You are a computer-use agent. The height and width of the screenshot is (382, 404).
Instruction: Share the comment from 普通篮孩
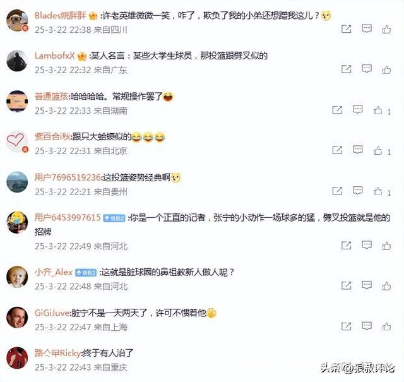(337, 110)
